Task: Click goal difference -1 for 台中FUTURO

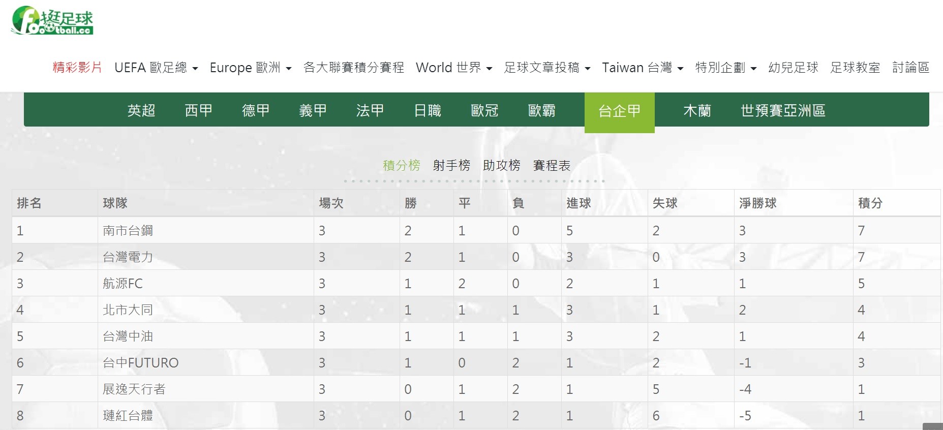Action: coord(745,363)
